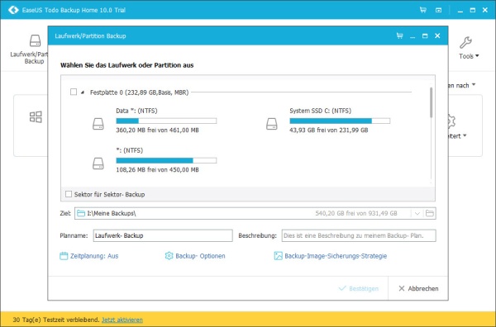This screenshot has width=496, height=327.
Task: Maximize the Laufwerk/Partition Backup dialog
Action: 425,36
